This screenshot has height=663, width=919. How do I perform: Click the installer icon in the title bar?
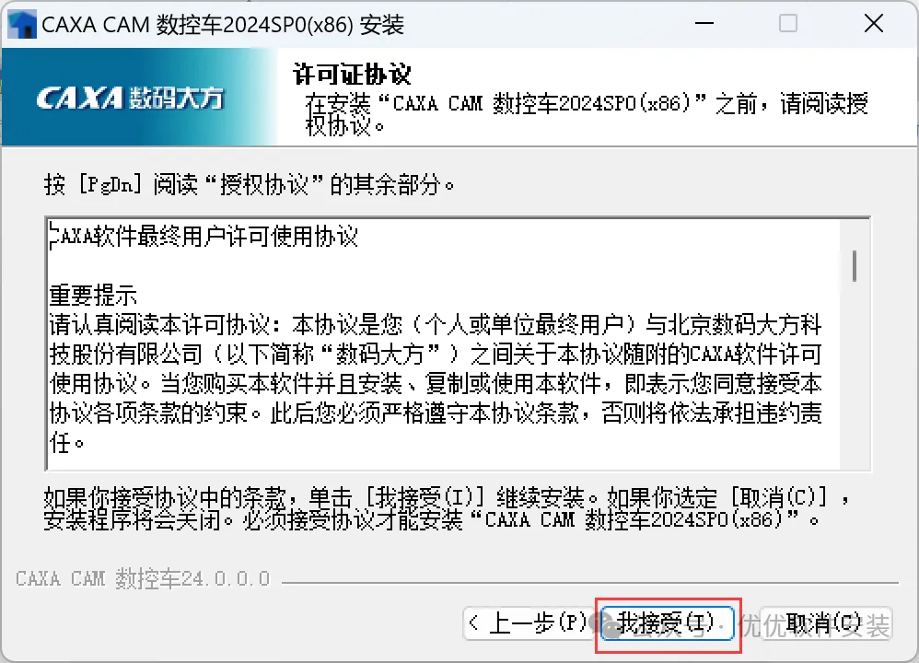(22, 25)
